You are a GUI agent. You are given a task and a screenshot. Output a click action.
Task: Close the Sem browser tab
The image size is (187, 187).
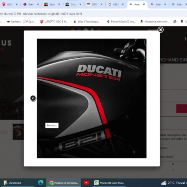[38, 4]
